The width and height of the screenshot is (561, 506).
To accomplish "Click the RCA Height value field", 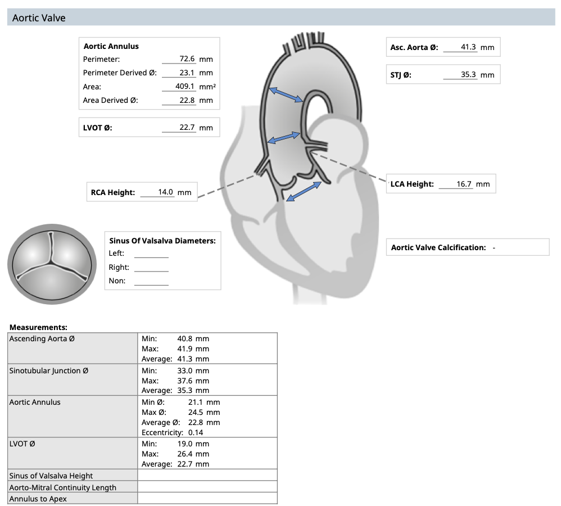I will pyautogui.click(x=157, y=192).
